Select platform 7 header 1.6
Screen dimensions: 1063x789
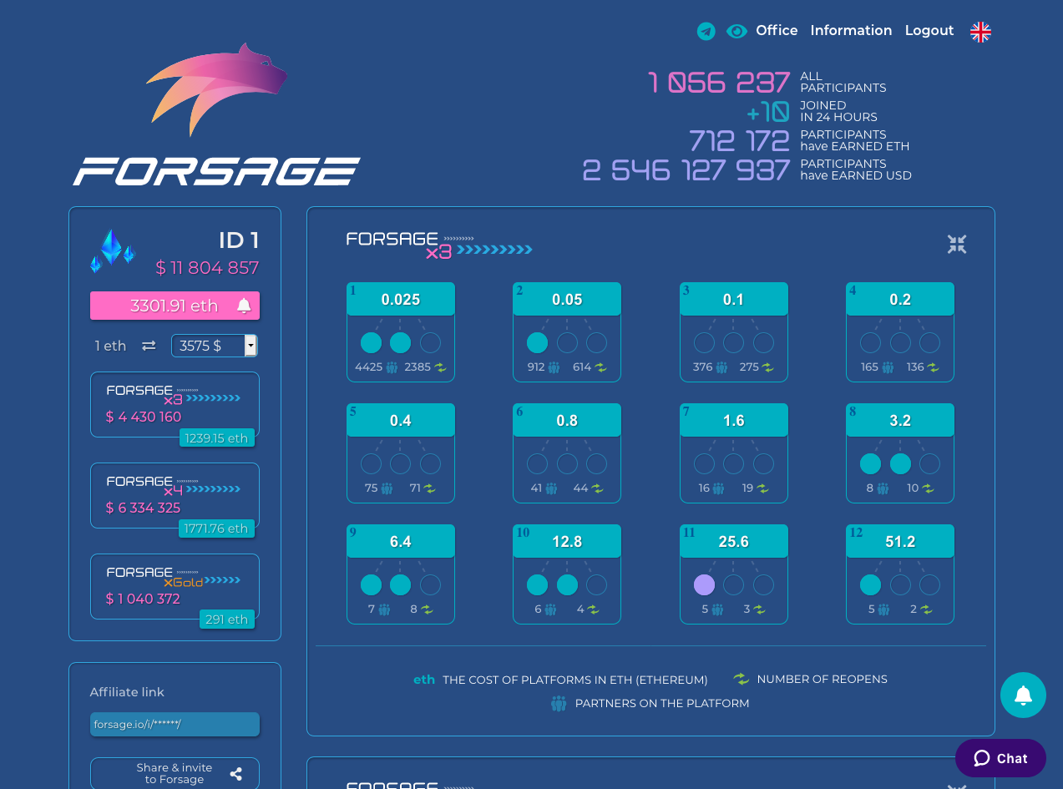point(734,420)
